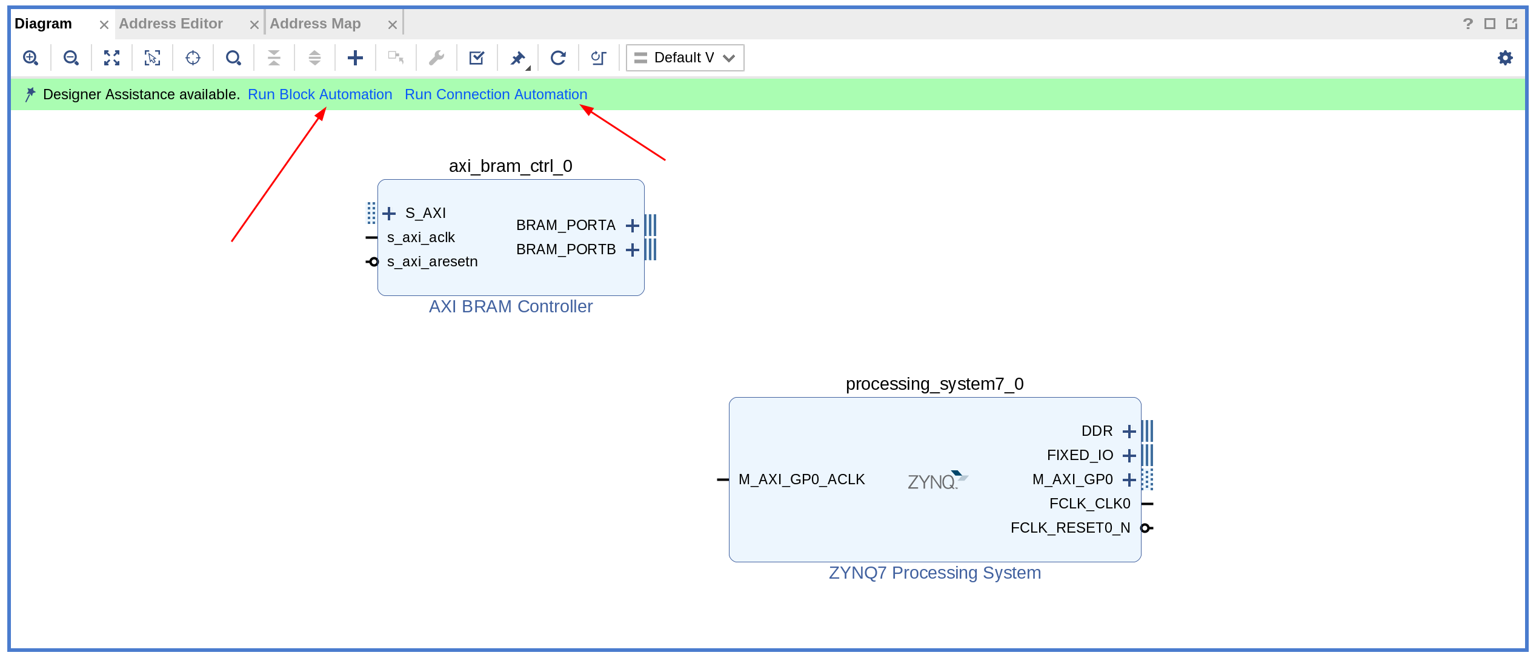This screenshot has height=664, width=1539.
Task: Run Block Automation link
Action: point(320,94)
